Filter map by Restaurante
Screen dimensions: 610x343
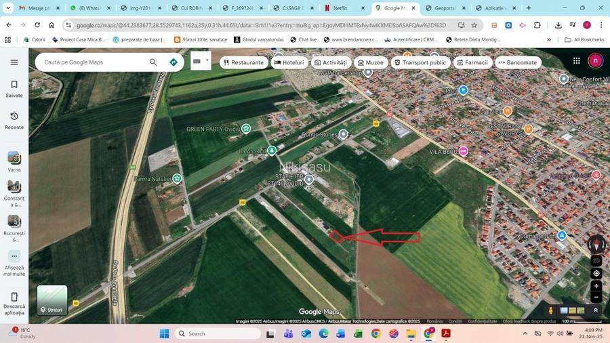243,62
